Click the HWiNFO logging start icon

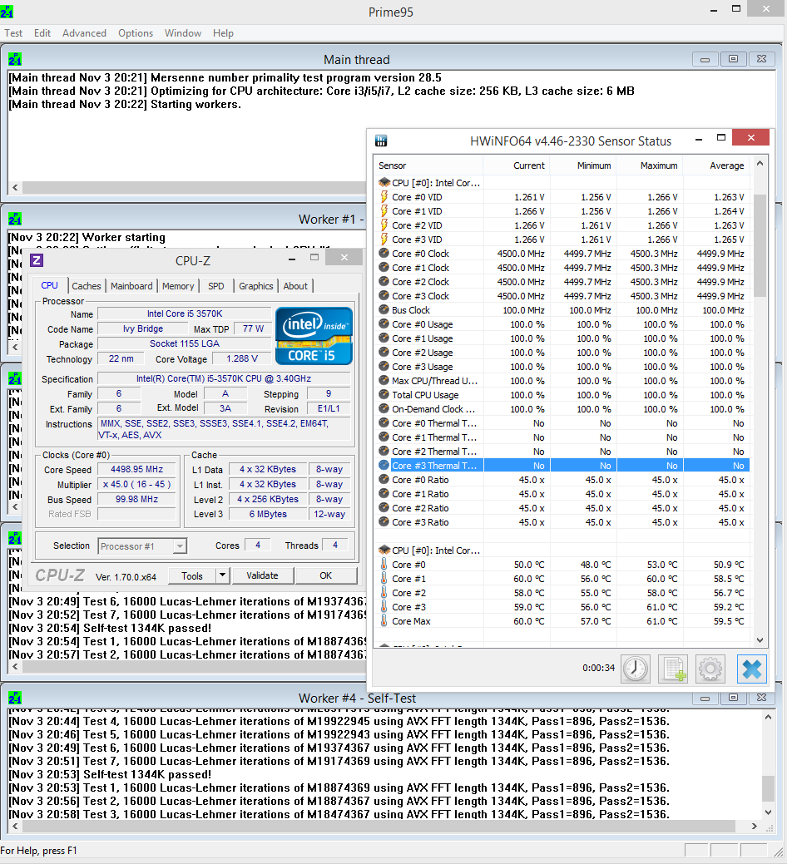point(673,669)
